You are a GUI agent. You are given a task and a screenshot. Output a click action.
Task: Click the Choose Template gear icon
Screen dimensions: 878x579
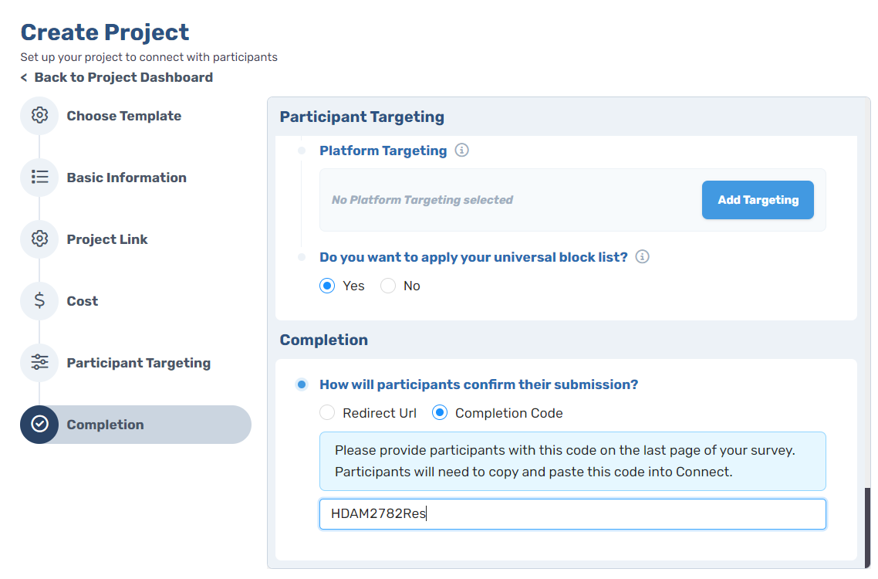tap(39, 115)
